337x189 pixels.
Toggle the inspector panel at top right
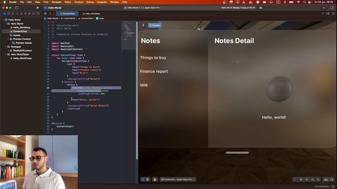(x=332, y=8)
